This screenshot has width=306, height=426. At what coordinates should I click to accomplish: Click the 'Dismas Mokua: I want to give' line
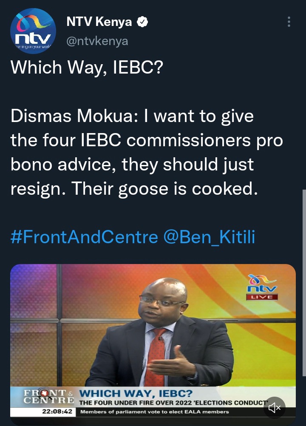132,116
